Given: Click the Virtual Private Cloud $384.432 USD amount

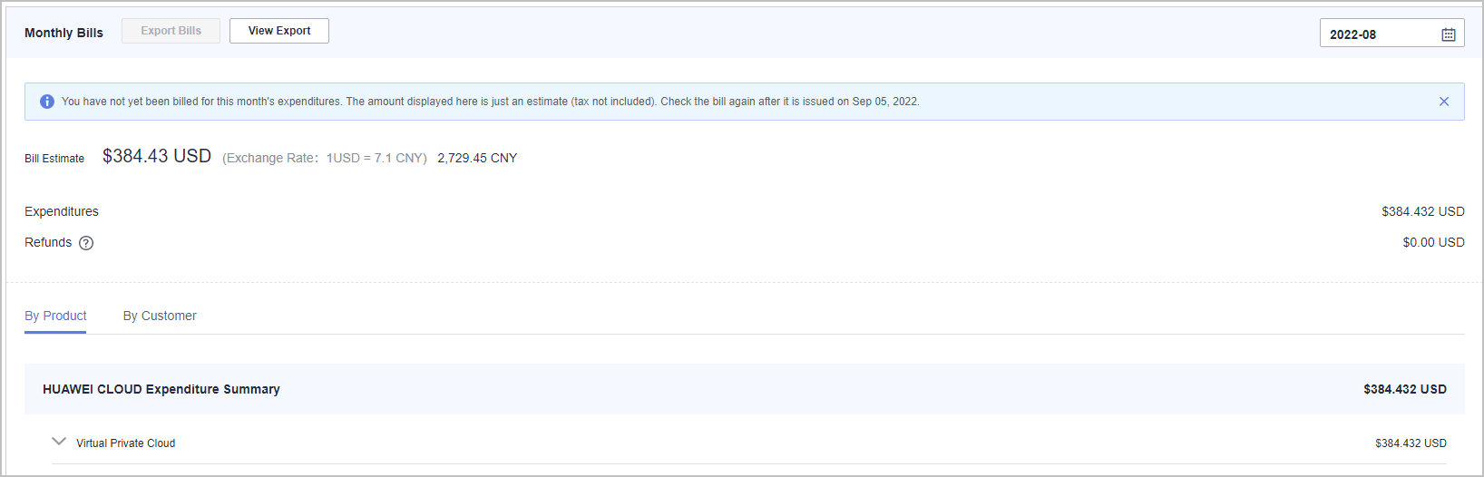Looking at the screenshot, I should tap(1411, 443).
